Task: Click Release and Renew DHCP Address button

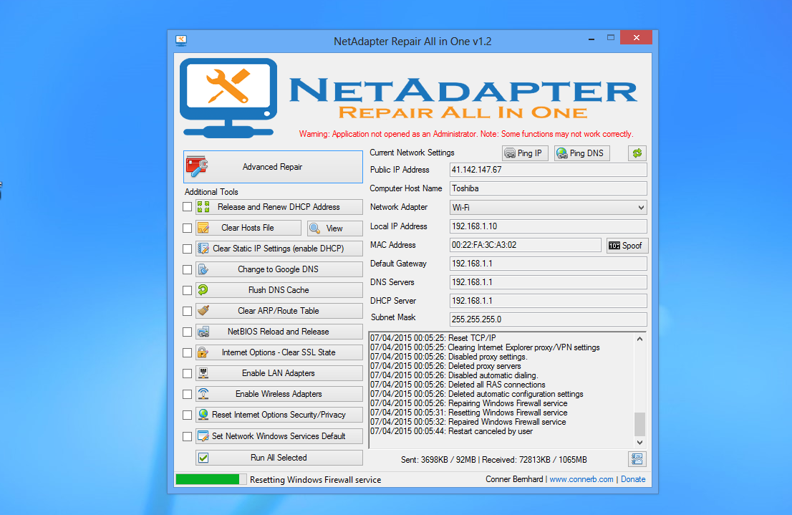Action: tap(279, 207)
